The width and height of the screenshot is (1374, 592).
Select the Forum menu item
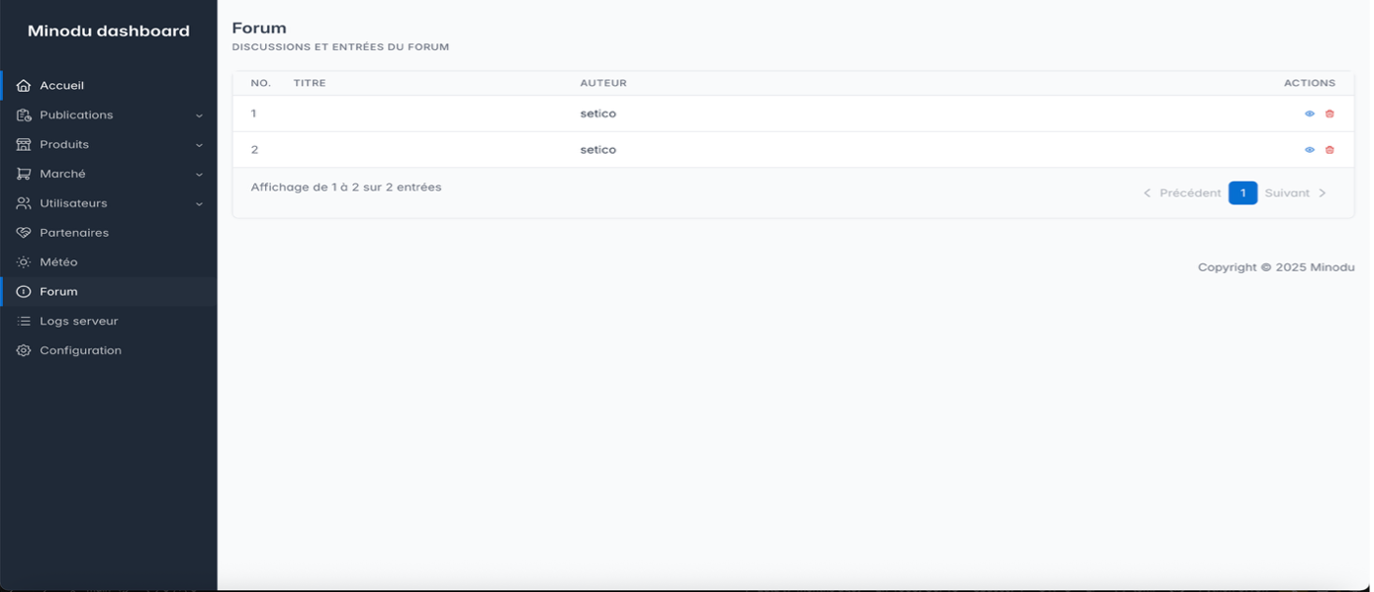click(x=109, y=292)
